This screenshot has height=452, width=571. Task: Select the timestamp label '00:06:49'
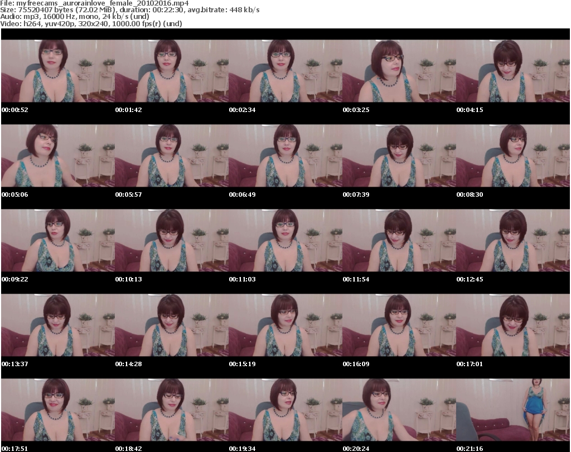tap(242, 195)
